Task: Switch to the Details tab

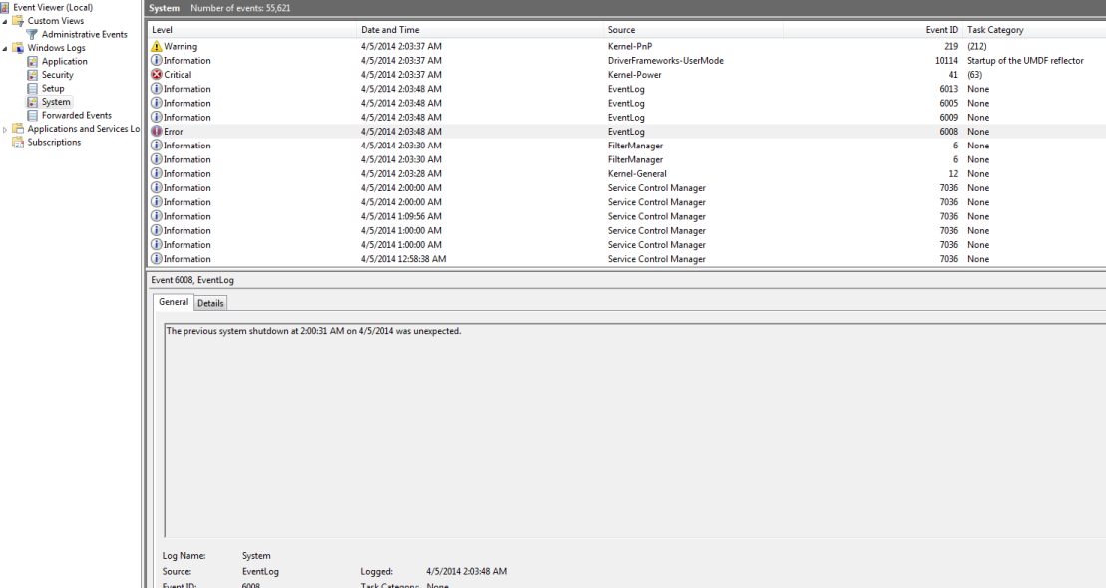Action: tap(210, 303)
